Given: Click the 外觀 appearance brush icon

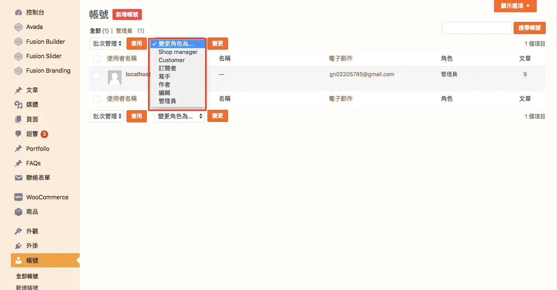Looking at the screenshot, I should click(x=18, y=231).
